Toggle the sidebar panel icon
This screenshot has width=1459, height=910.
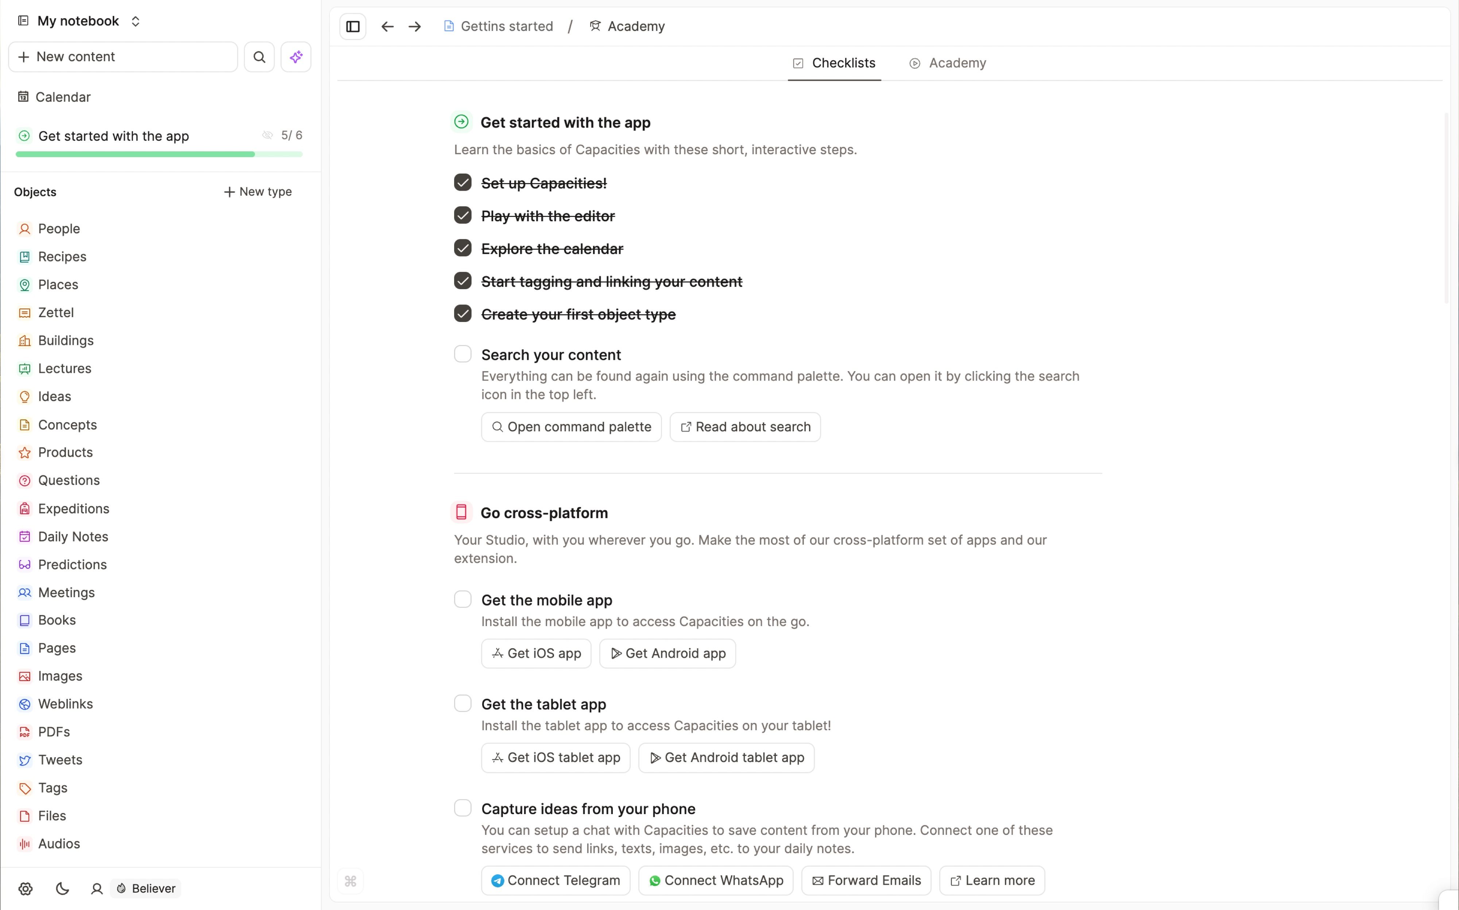353,27
